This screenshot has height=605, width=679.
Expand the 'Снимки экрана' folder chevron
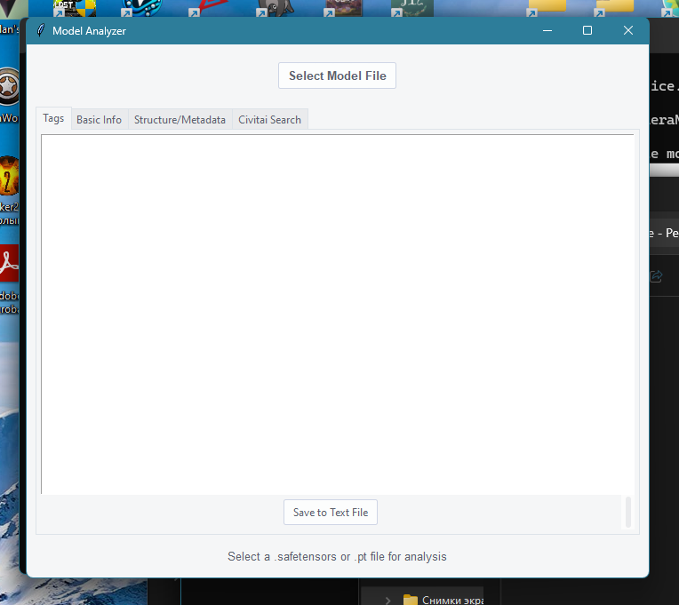click(387, 601)
